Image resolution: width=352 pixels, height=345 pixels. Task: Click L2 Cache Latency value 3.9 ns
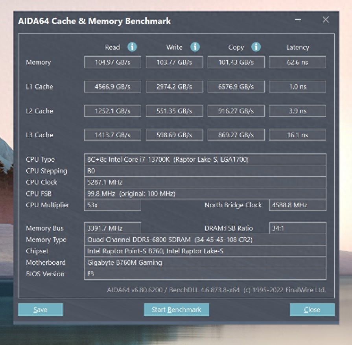point(297,111)
